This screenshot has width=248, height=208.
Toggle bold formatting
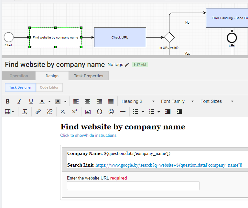[7, 101]
